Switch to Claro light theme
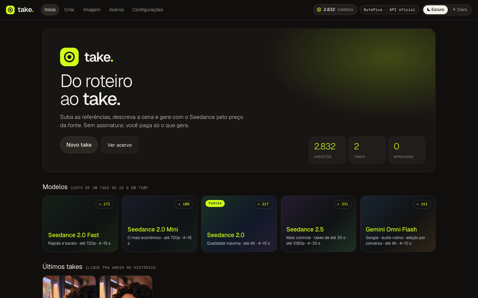This screenshot has height=298, width=478. [460, 10]
